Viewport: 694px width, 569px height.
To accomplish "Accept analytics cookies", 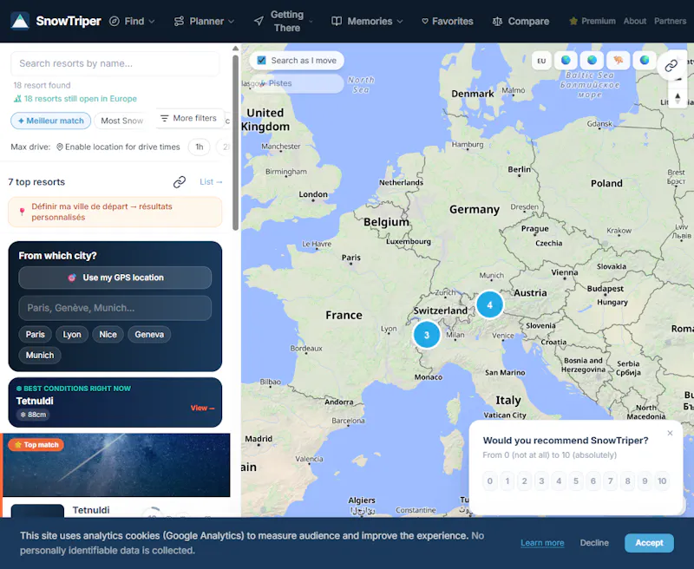I will [x=649, y=543].
